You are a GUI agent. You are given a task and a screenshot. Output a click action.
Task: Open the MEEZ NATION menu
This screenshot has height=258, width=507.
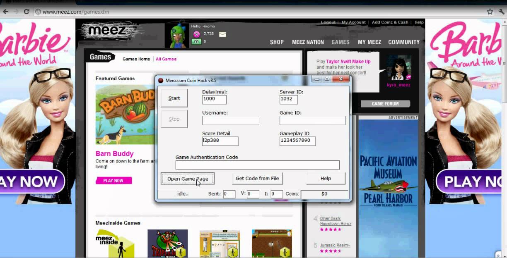click(308, 42)
